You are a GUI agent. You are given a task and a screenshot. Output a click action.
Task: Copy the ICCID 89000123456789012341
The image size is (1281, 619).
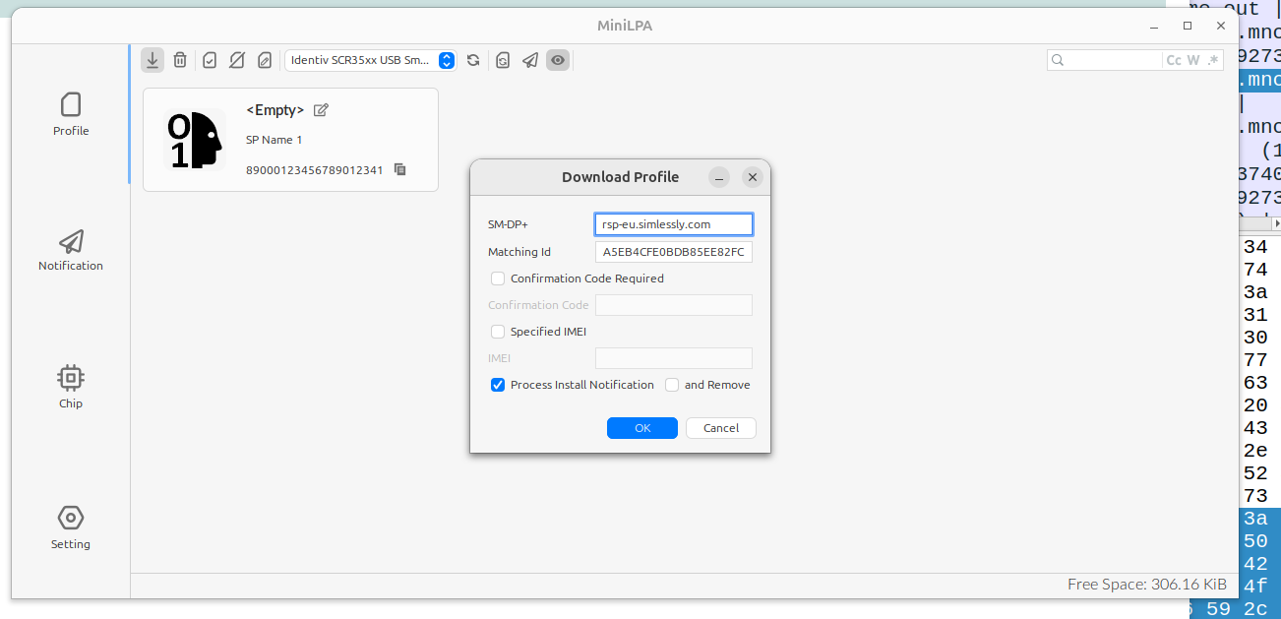pos(399,169)
